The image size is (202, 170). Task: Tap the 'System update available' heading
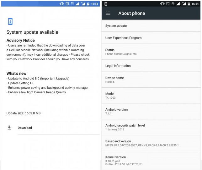[32, 32]
